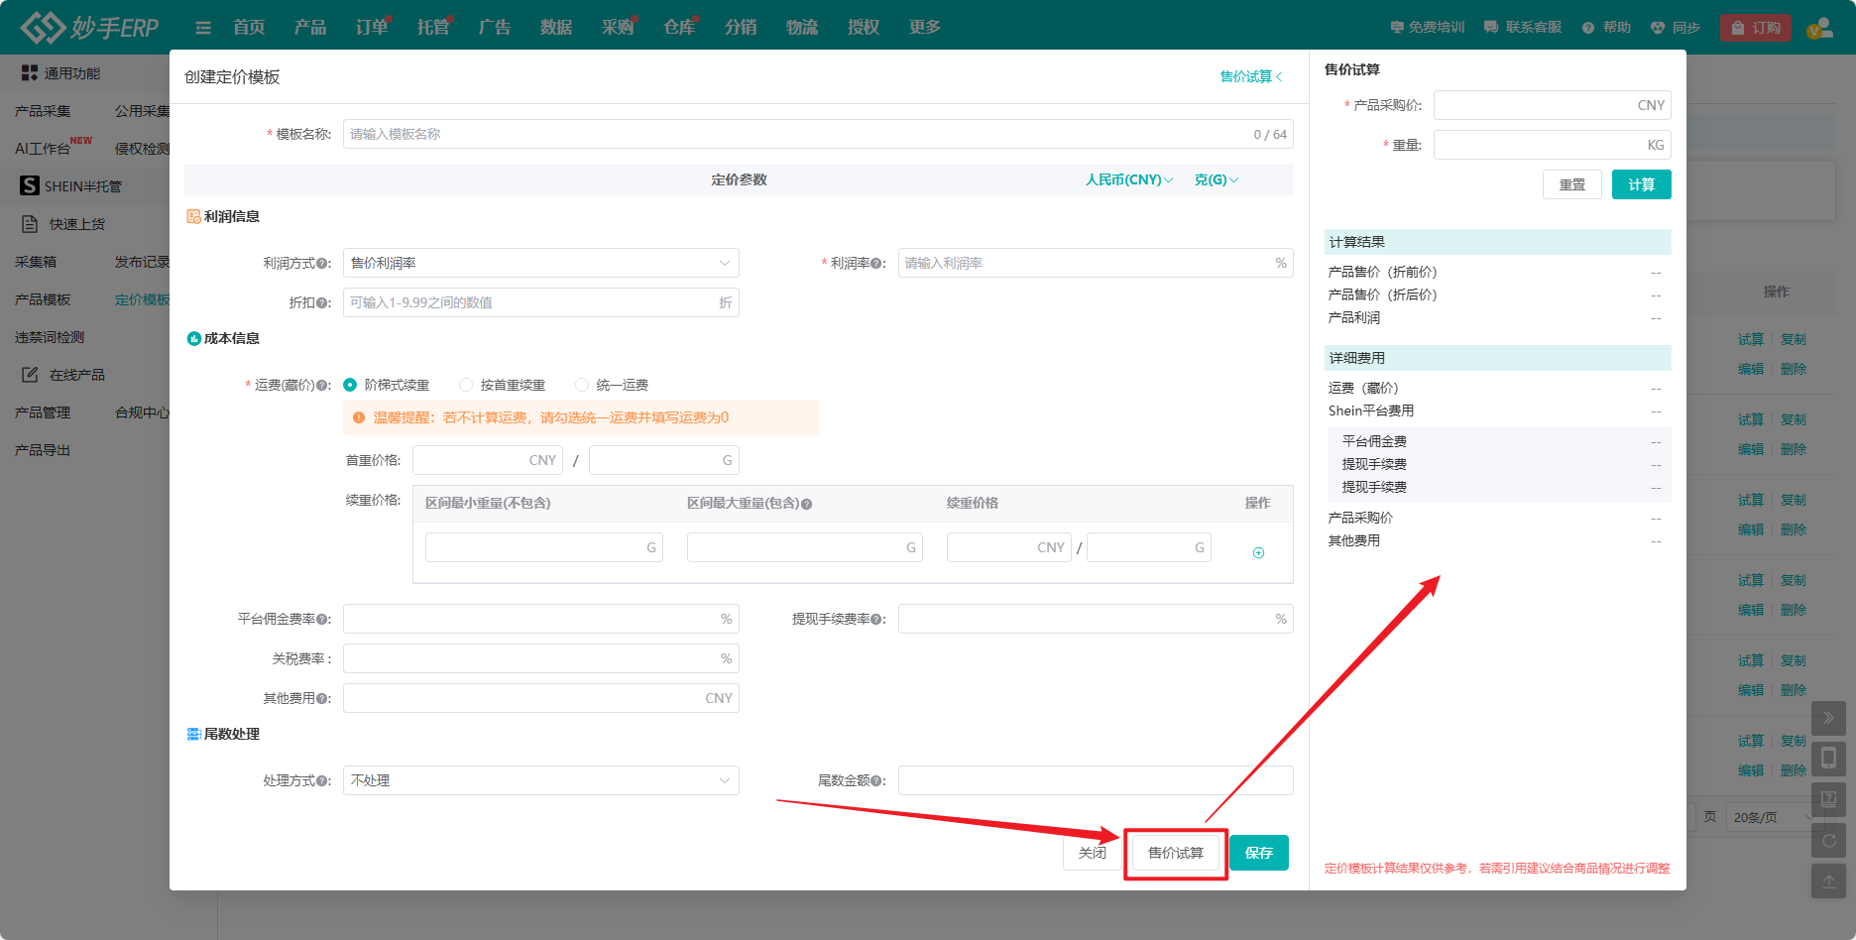The height and width of the screenshot is (940, 1856).
Task: Open 违禁词检测 in sidebar
Action: (x=50, y=337)
